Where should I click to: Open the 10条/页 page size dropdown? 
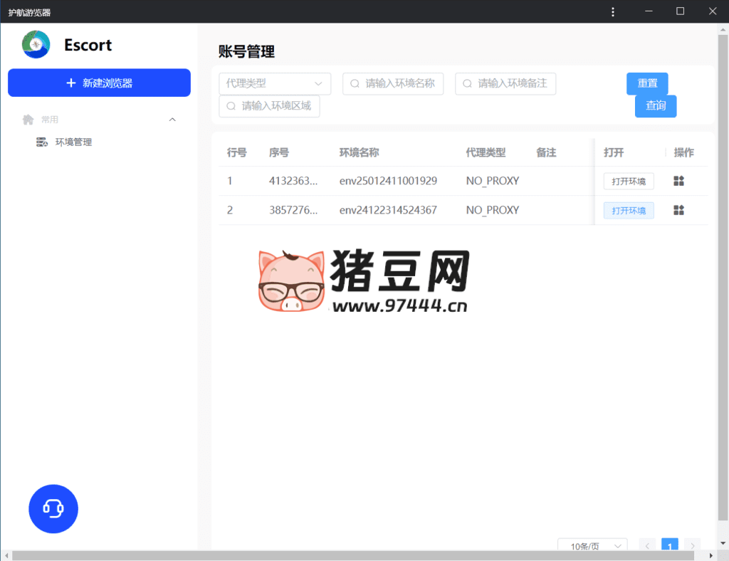pos(592,545)
